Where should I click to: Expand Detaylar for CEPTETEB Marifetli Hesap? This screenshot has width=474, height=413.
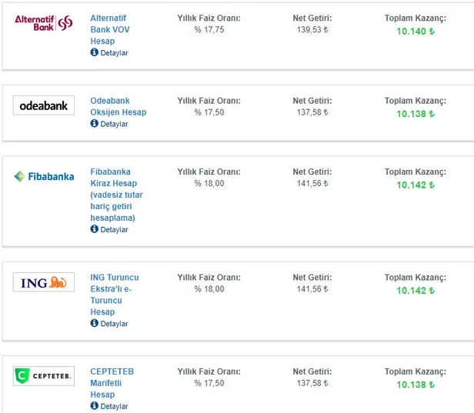[113, 406]
